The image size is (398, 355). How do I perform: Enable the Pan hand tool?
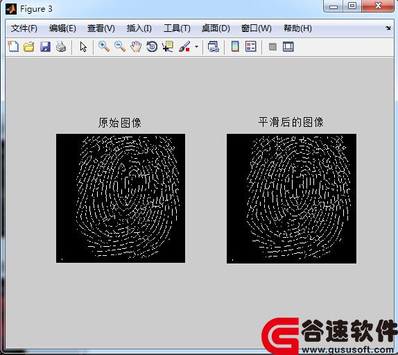136,46
